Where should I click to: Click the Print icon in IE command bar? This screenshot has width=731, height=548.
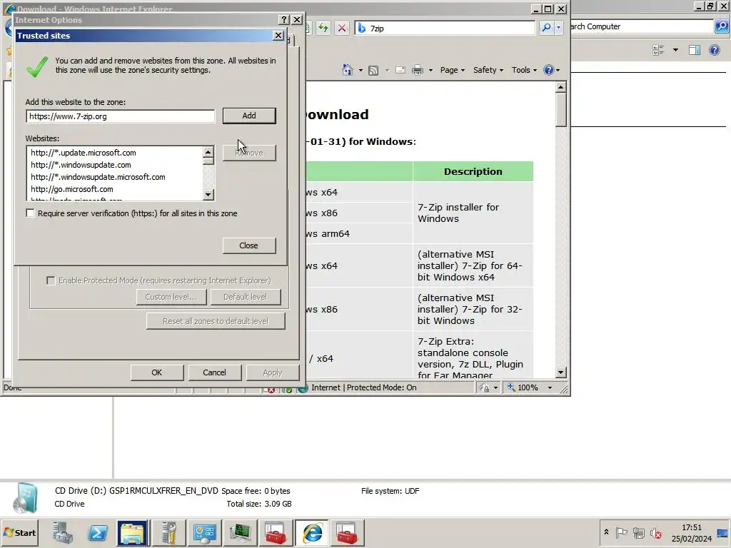(417, 70)
